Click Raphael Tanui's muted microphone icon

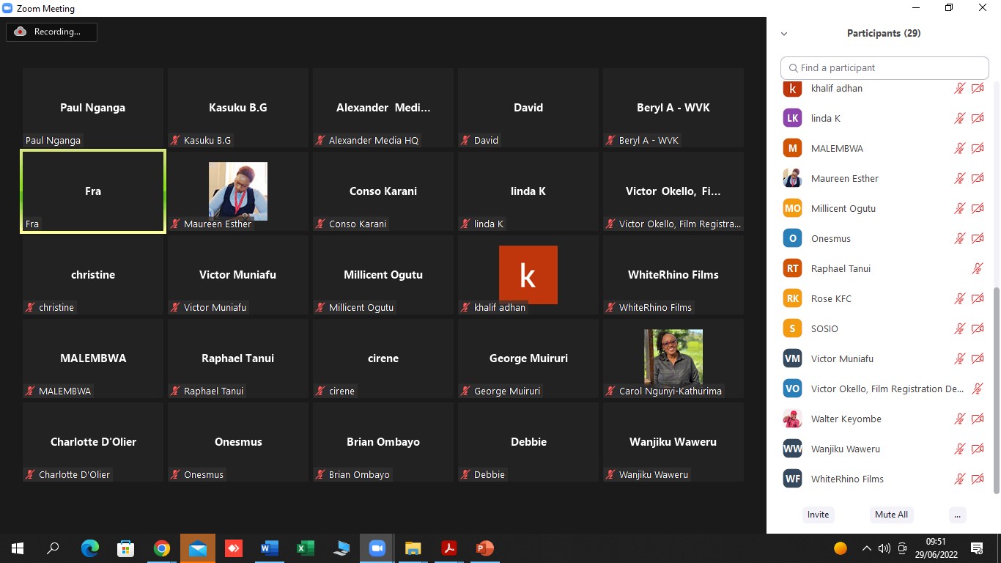point(977,269)
